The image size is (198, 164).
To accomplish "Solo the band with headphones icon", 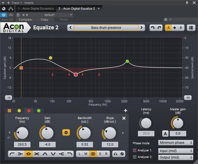I will [x=115, y=154].
